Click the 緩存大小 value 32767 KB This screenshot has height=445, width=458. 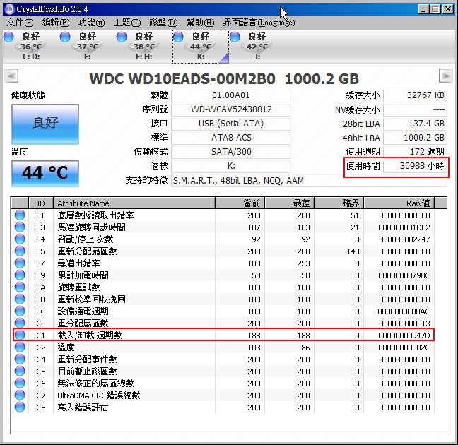(415, 95)
